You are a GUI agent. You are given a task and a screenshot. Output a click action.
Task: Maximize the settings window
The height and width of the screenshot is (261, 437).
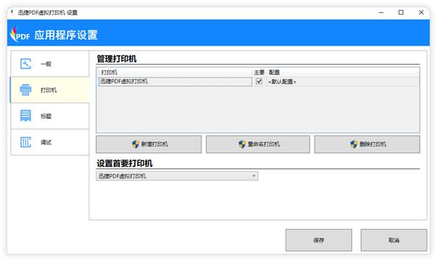[401, 12]
